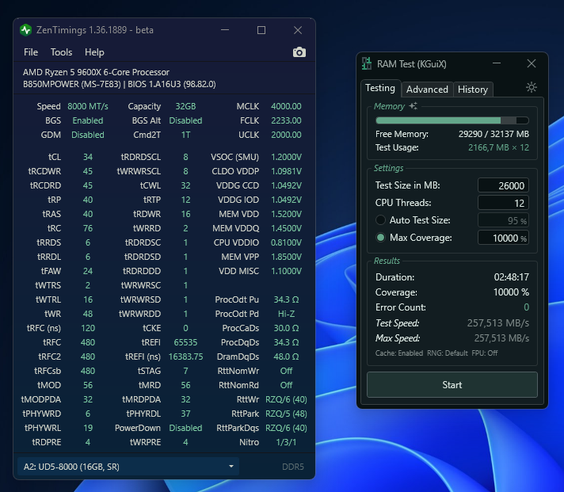Click the memory usage progress bar
Image resolution: width=564 pixels, height=492 pixels.
click(452, 120)
